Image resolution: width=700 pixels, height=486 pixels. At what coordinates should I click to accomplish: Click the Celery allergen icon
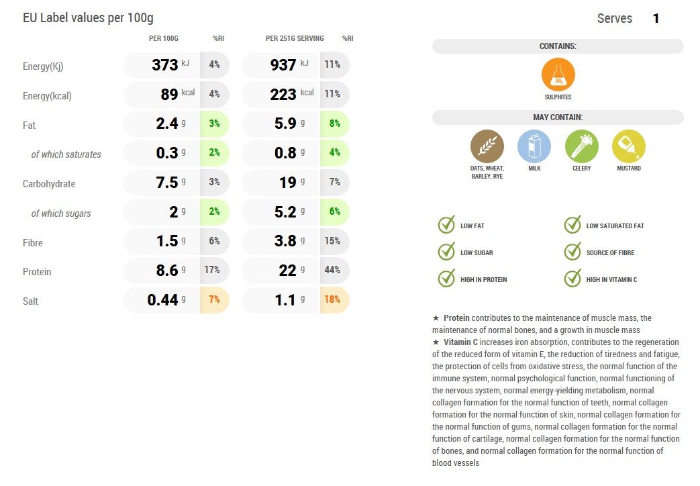pos(581,146)
